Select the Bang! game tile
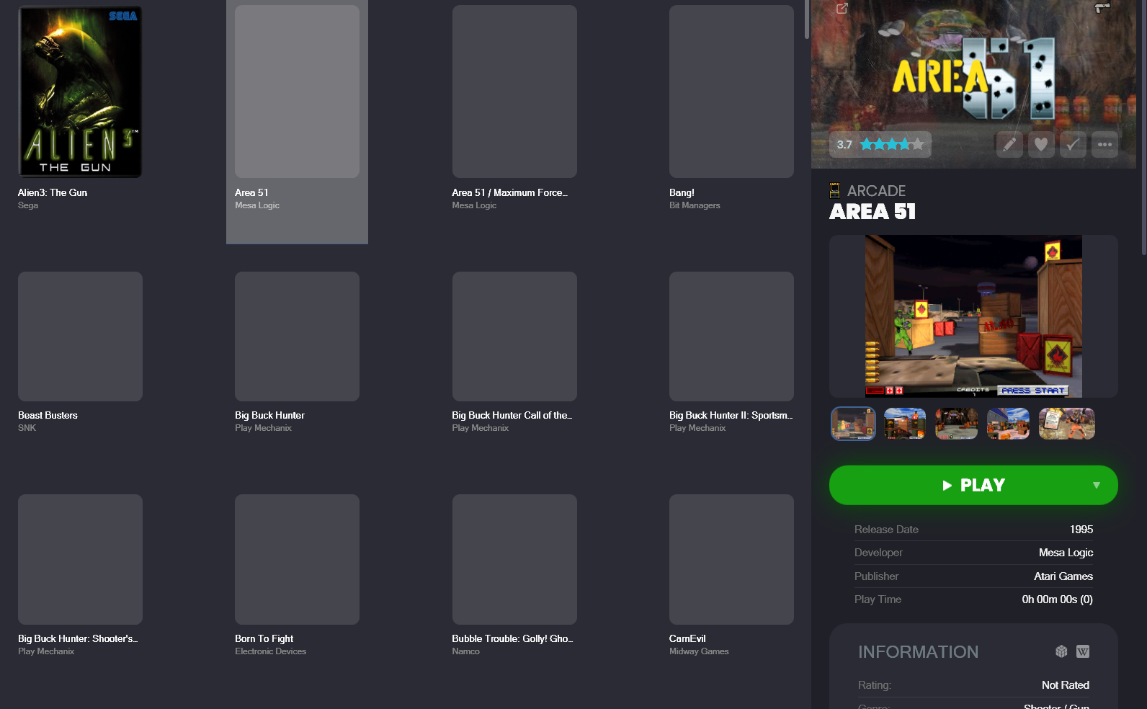The height and width of the screenshot is (709, 1147). (x=731, y=92)
